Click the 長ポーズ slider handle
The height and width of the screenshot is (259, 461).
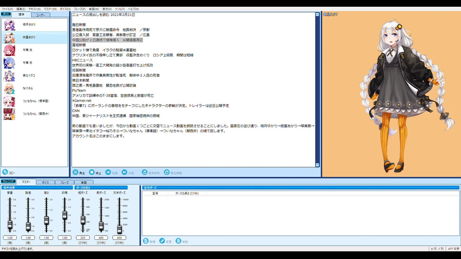[x=101, y=225]
